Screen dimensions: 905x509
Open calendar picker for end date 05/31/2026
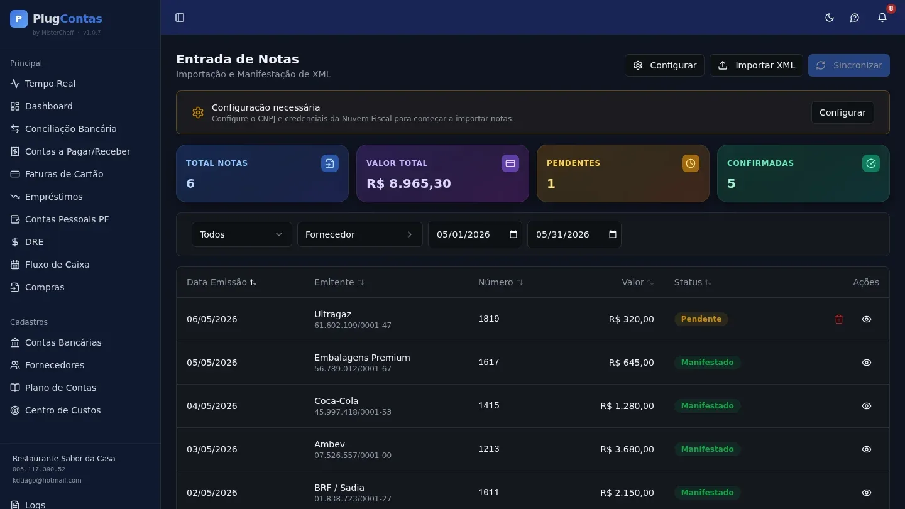point(613,234)
